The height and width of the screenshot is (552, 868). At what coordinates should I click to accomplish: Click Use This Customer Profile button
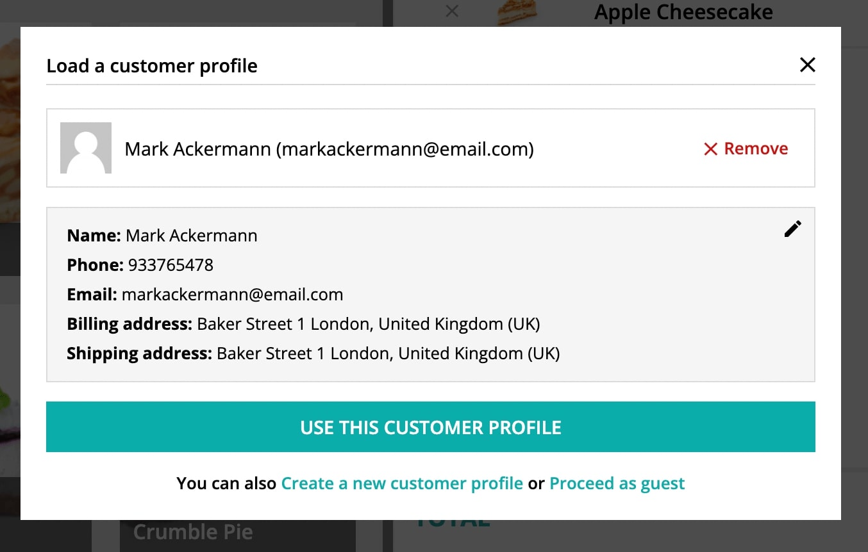(x=431, y=427)
